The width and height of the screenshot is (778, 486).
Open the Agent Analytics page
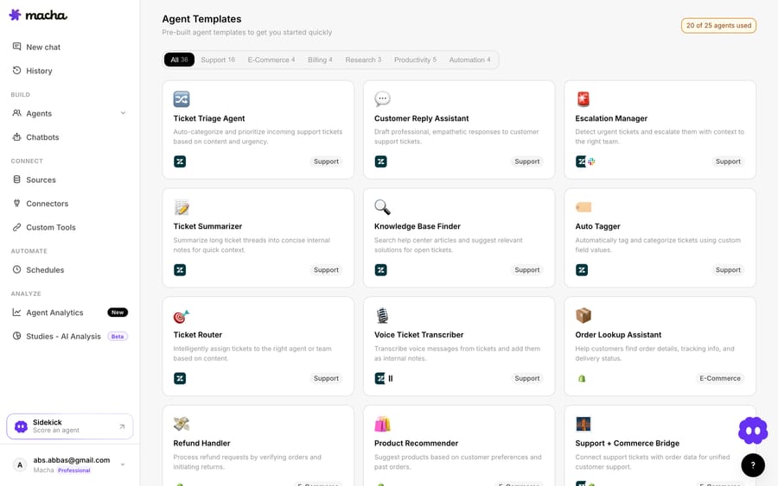[x=54, y=312]
